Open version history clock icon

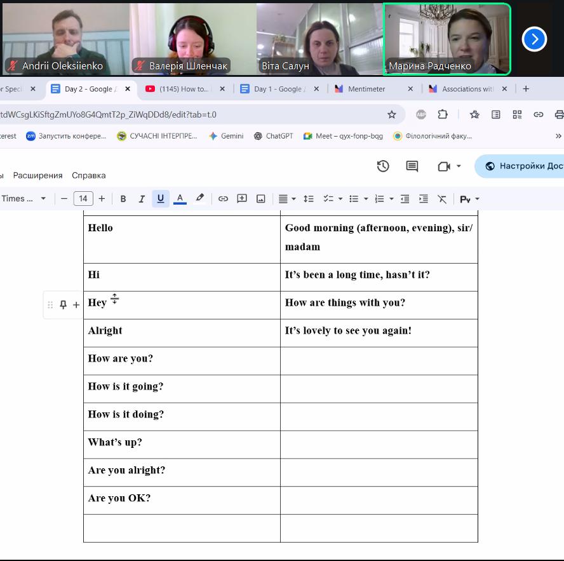click(x=383, y=166)
